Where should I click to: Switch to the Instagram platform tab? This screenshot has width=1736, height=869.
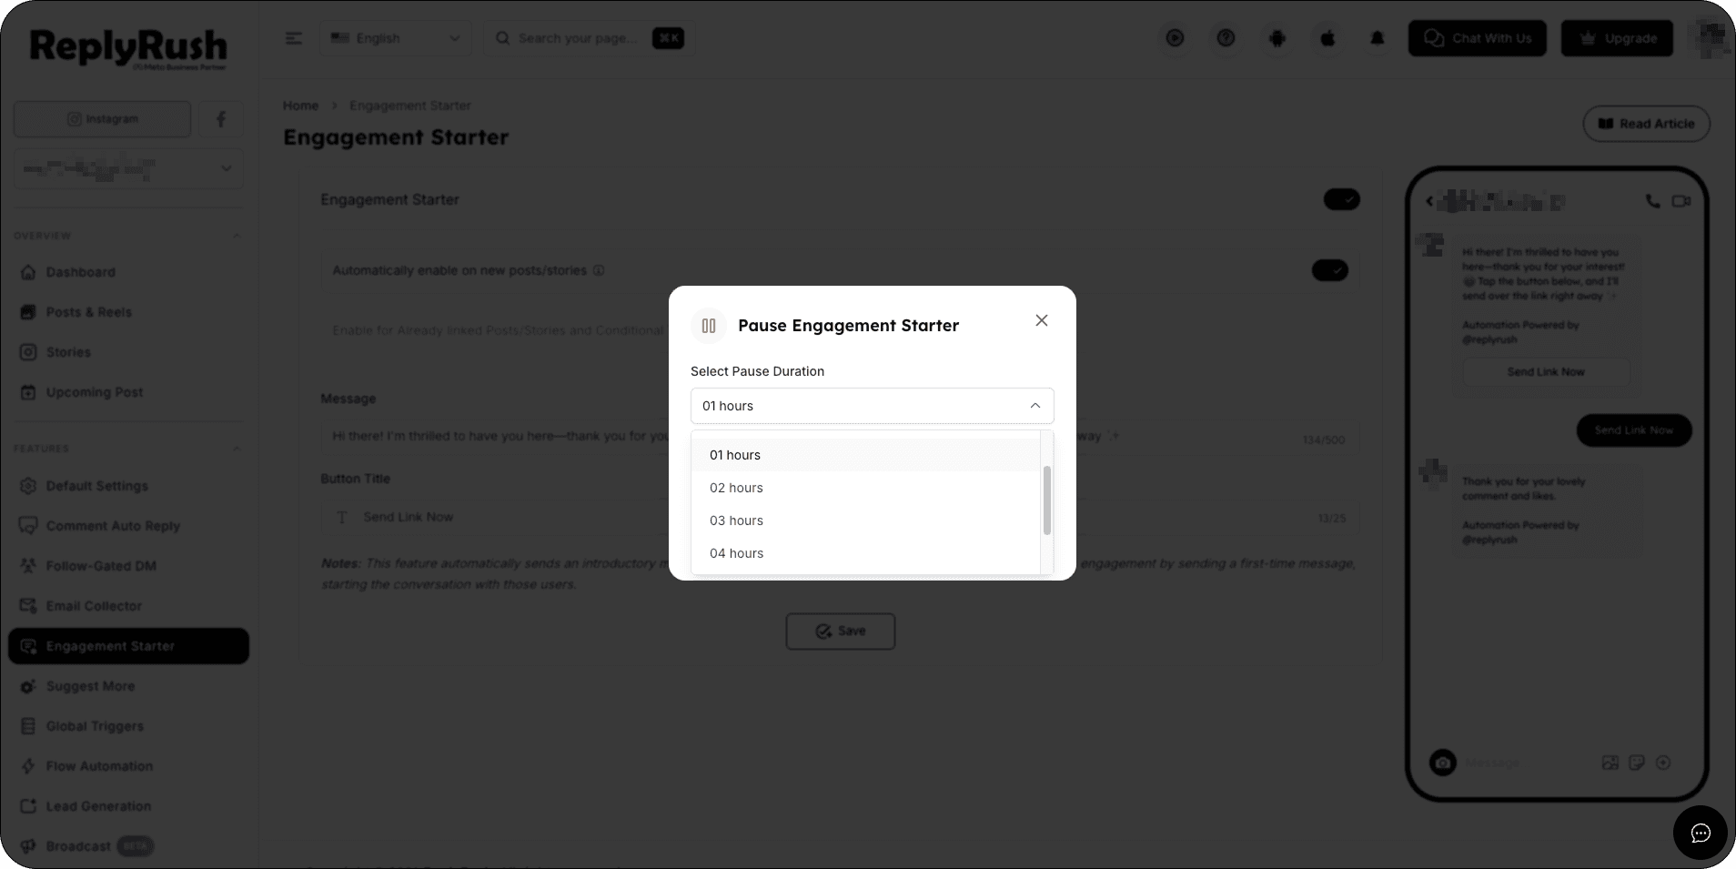(x=103, y=119)
